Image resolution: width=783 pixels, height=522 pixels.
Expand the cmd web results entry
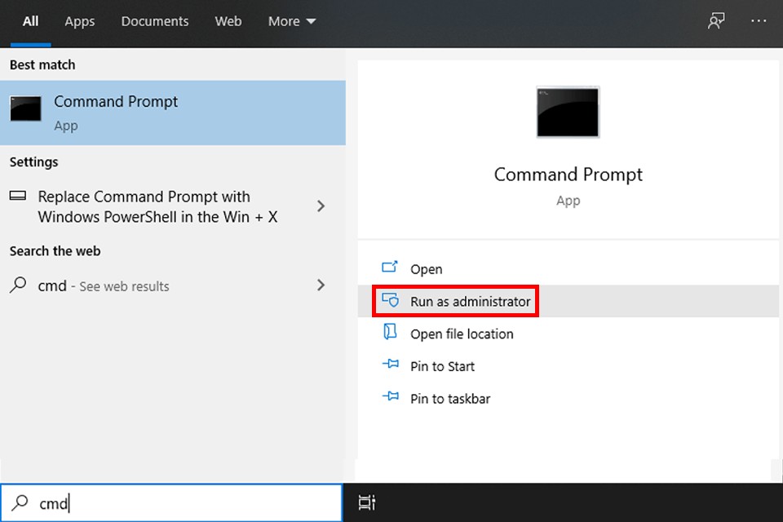320,285
